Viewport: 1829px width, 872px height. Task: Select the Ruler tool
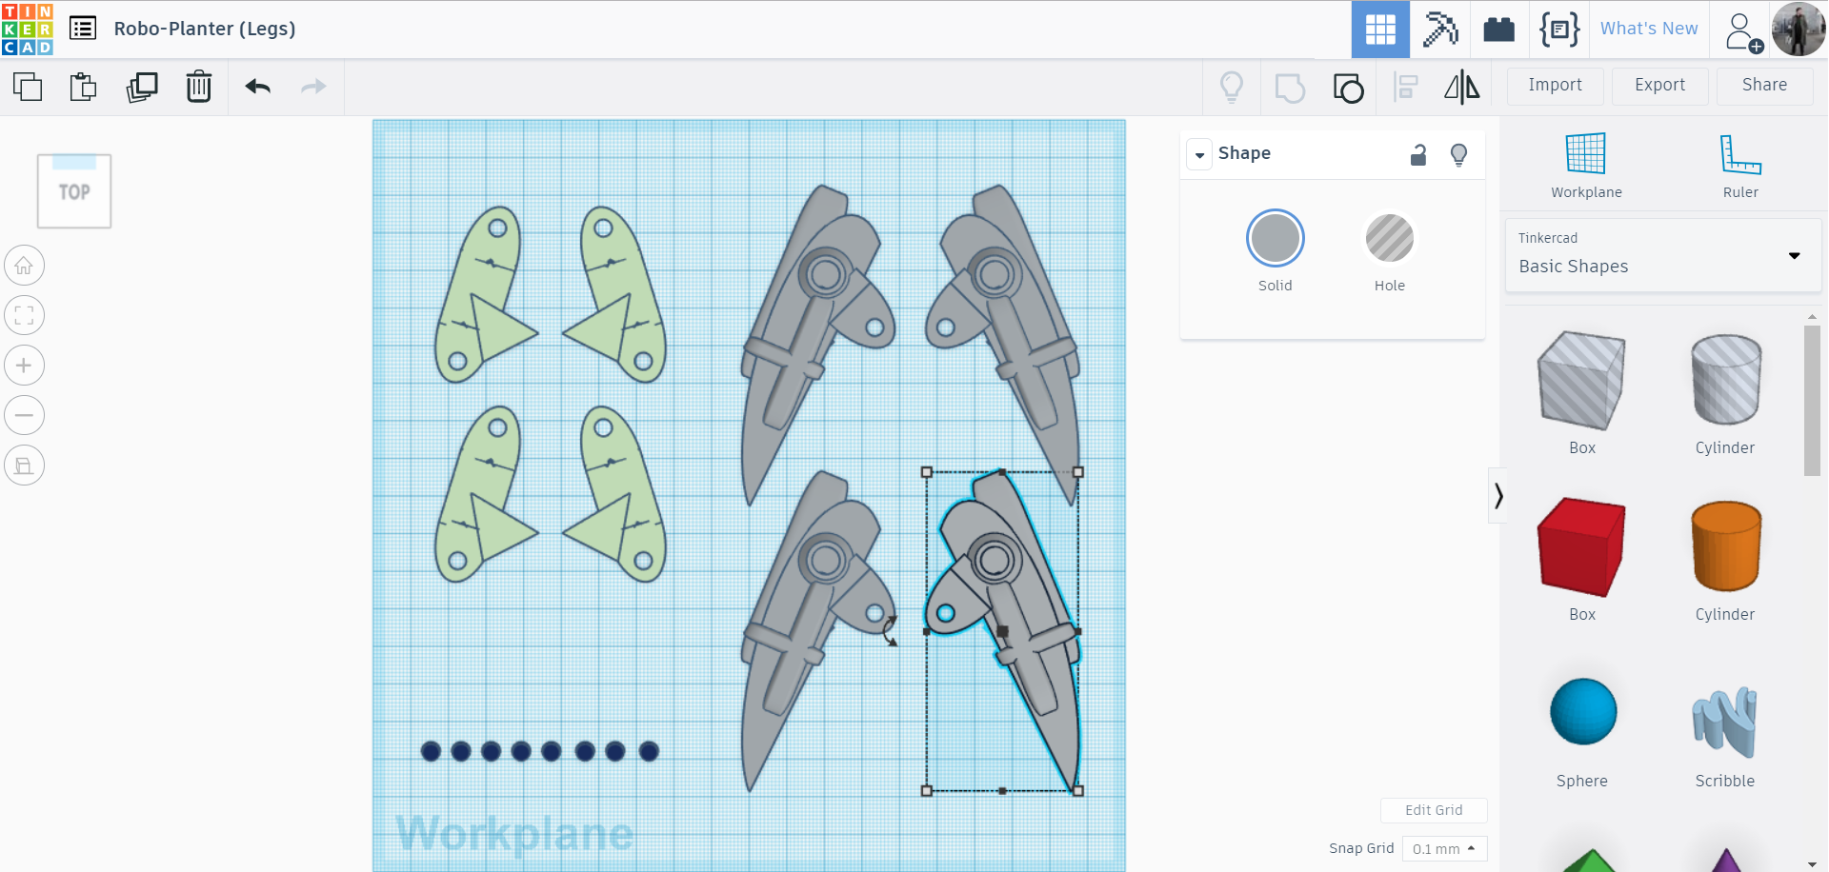1740,166
